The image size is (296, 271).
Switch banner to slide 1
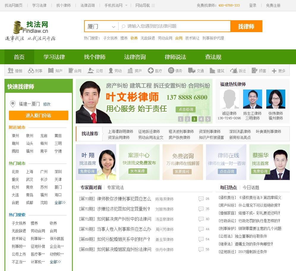[x=180, y=119]
